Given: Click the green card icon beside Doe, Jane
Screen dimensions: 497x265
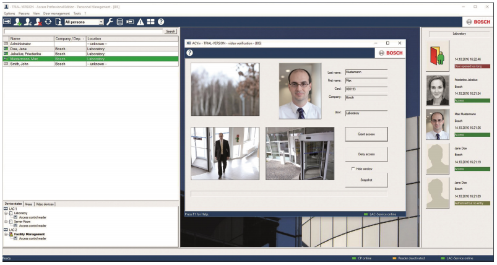Looking at the screenshot, I should click(6, 49).
